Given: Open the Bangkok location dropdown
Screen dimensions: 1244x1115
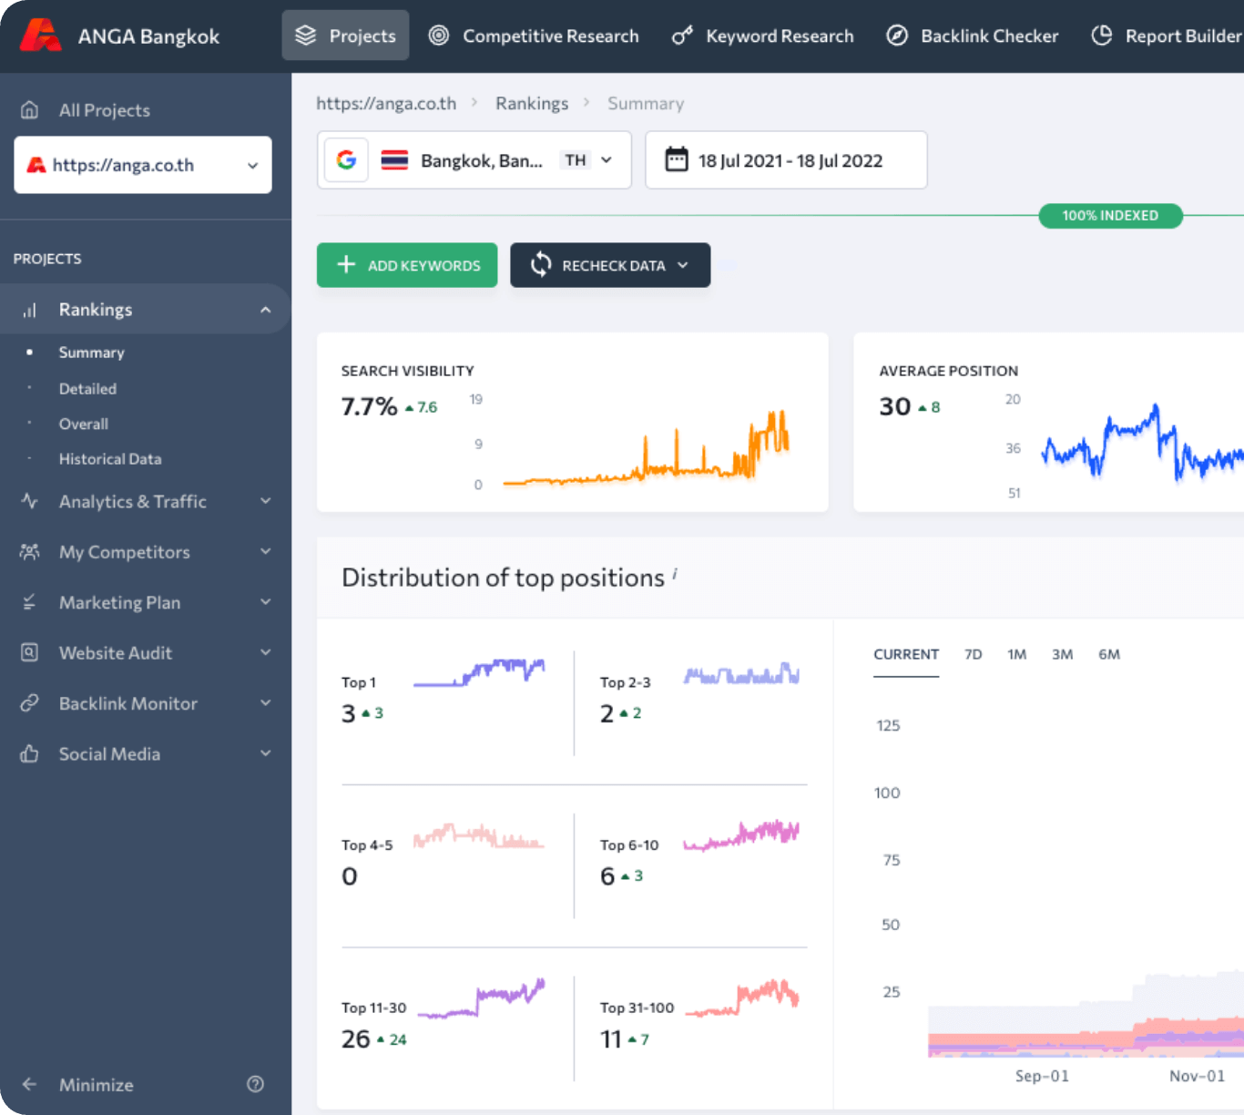Looking at the screenshot, I should [474, 160].
